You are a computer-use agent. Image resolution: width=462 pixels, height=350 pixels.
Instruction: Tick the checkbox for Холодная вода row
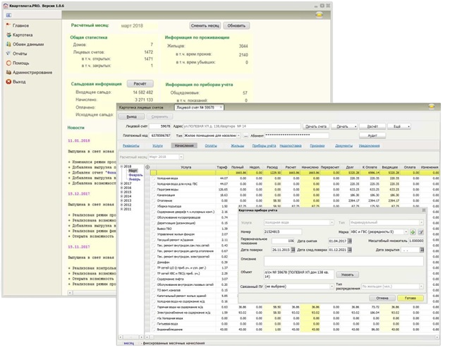(154, 179)
